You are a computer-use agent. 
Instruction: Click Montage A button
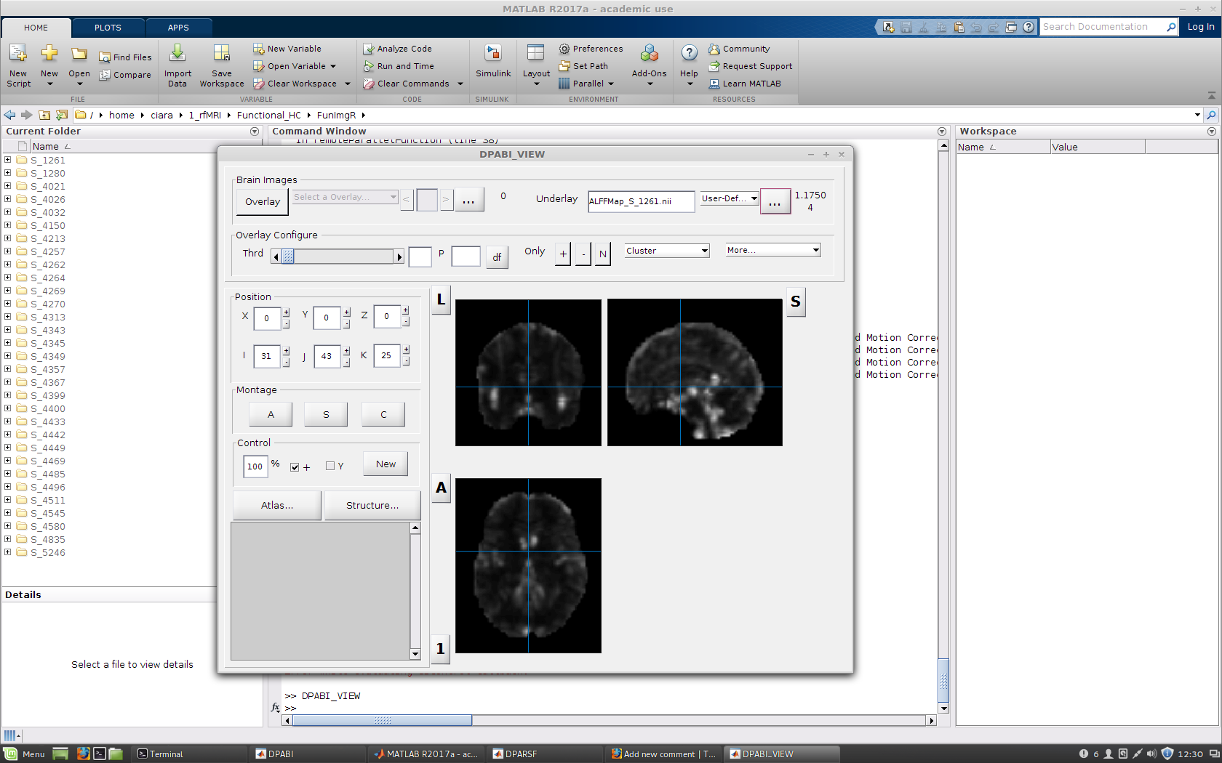(271, 415)
